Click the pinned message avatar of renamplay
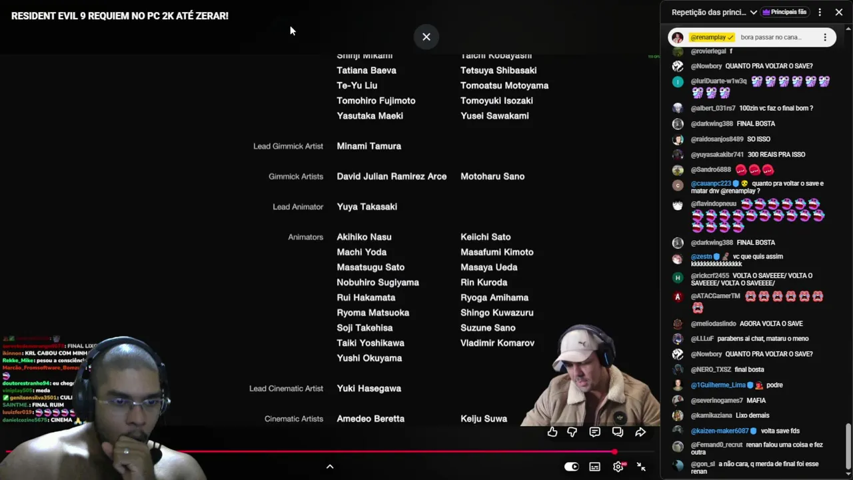The width and height of the screenshot is (853, 480). [678, 37]
